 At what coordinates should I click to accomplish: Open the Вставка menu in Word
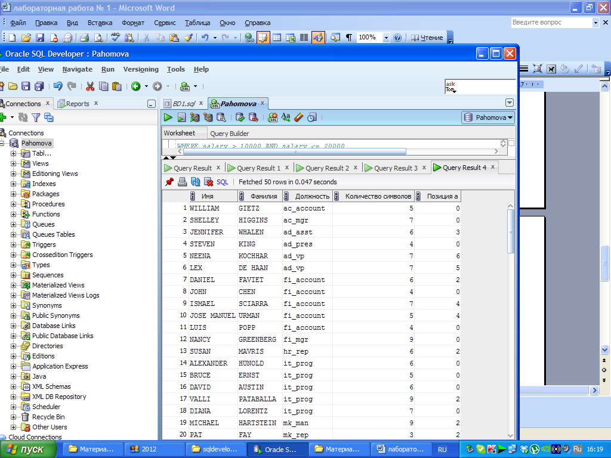100,23
